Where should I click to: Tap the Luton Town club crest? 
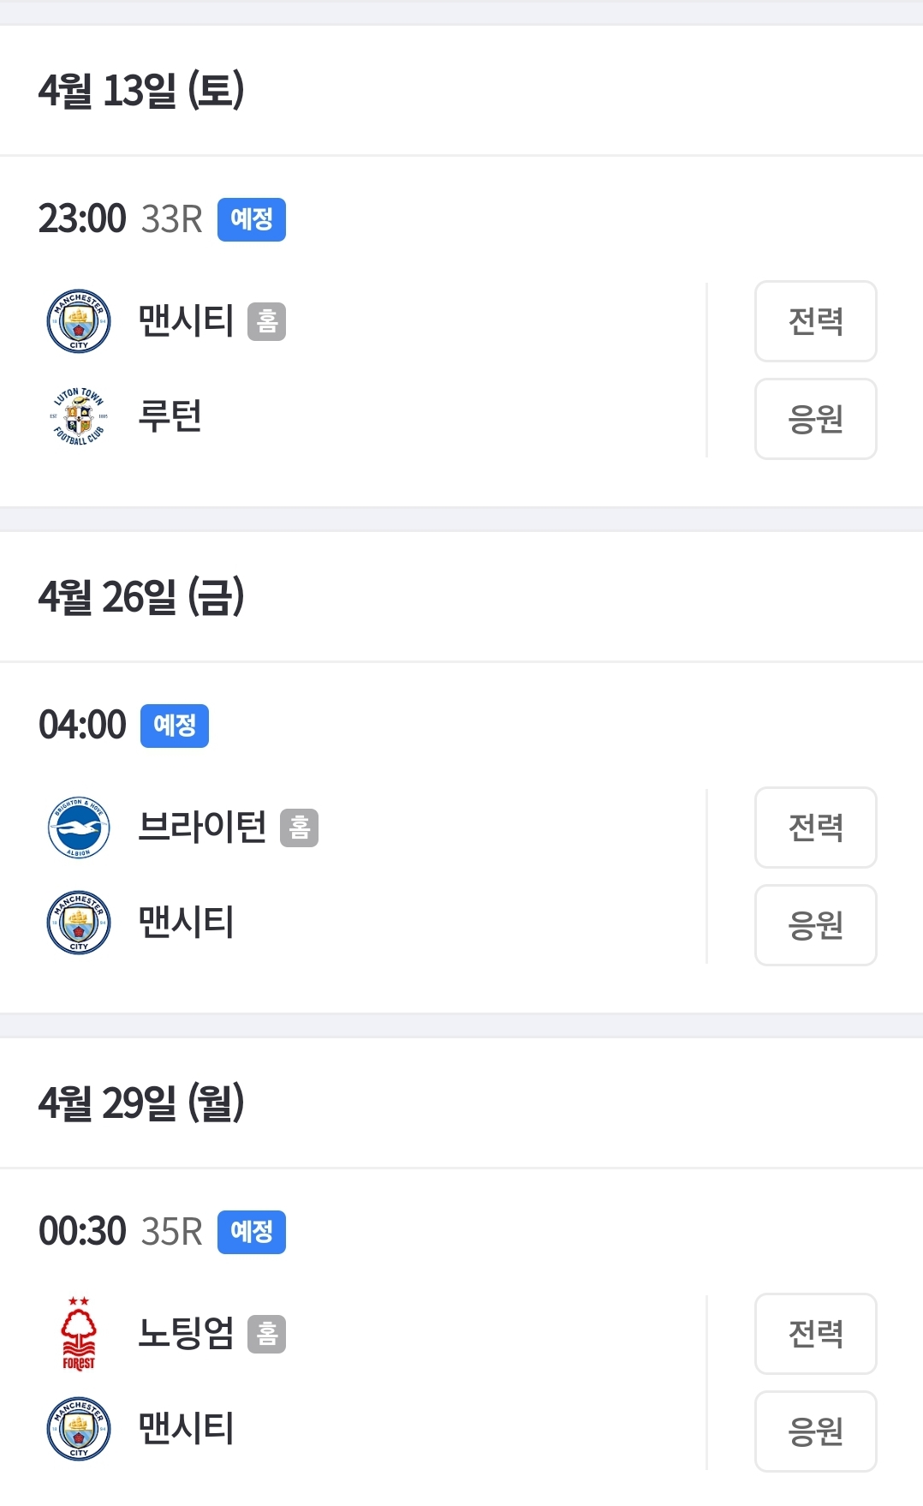pyautogui.click(x=79, y=416)
